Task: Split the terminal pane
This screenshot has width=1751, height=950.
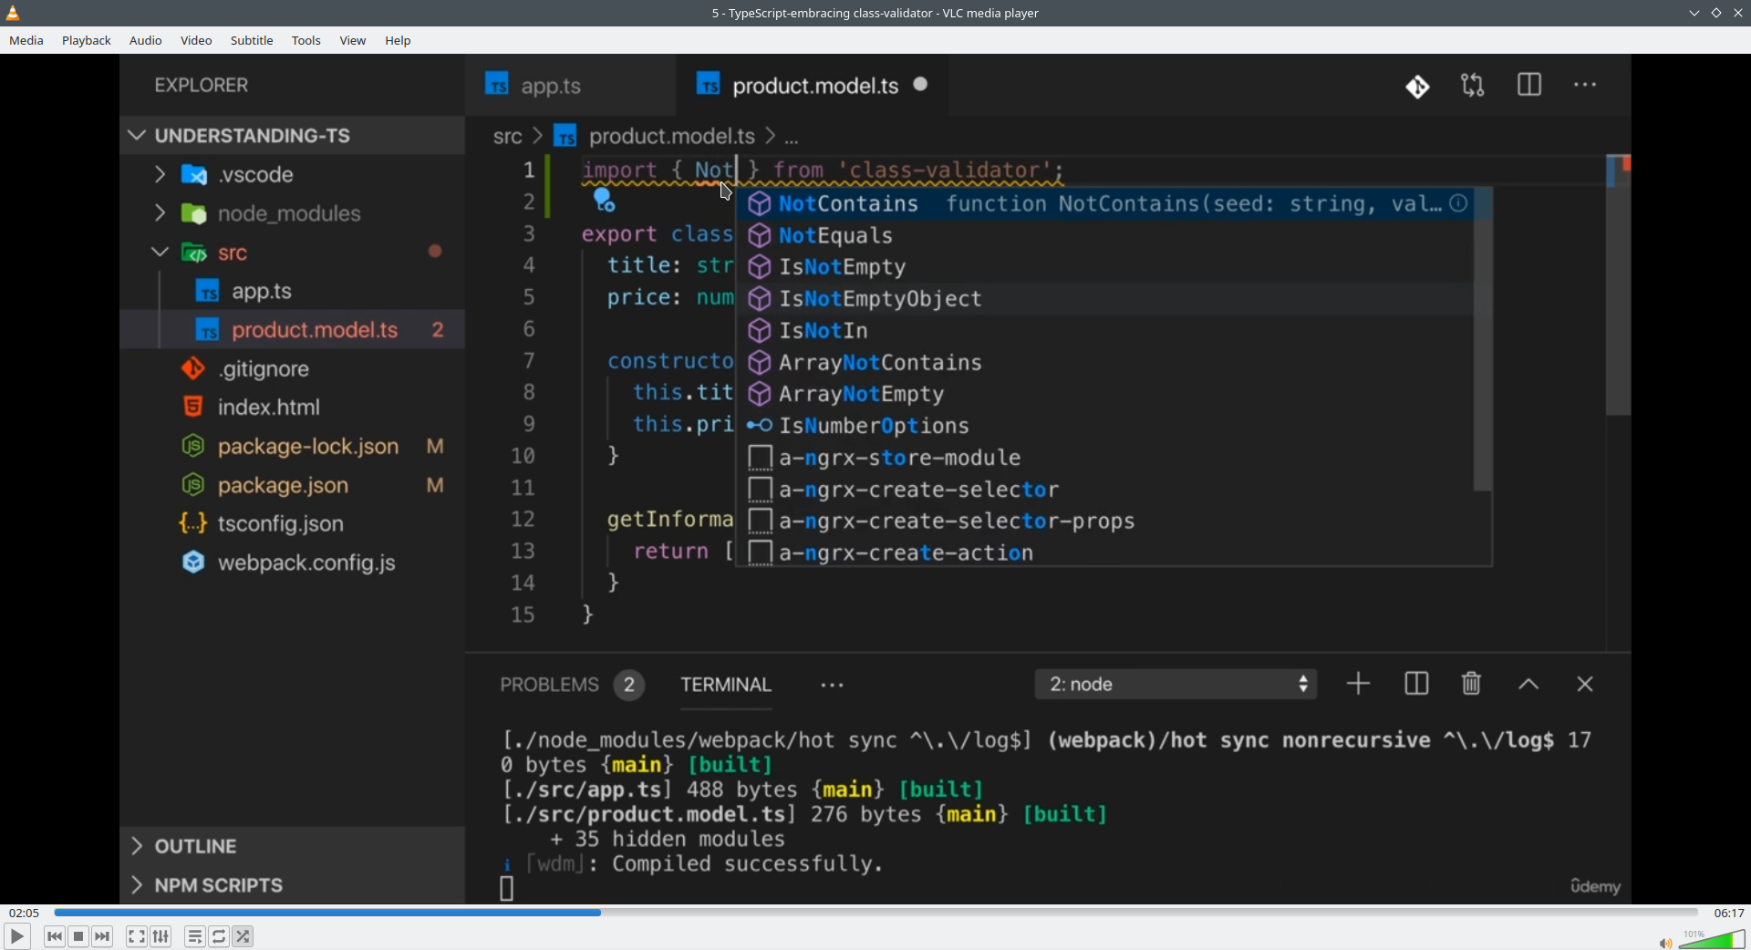Action: (1416, 685)
